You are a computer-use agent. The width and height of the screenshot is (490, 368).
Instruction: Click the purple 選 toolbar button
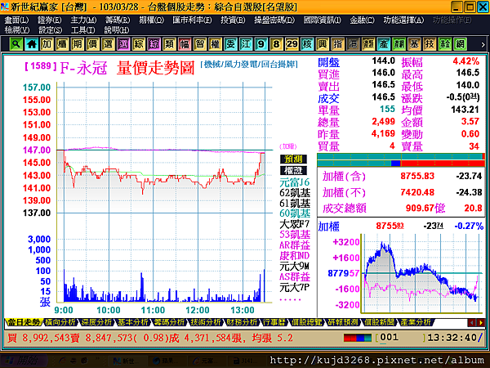point(123,44)
